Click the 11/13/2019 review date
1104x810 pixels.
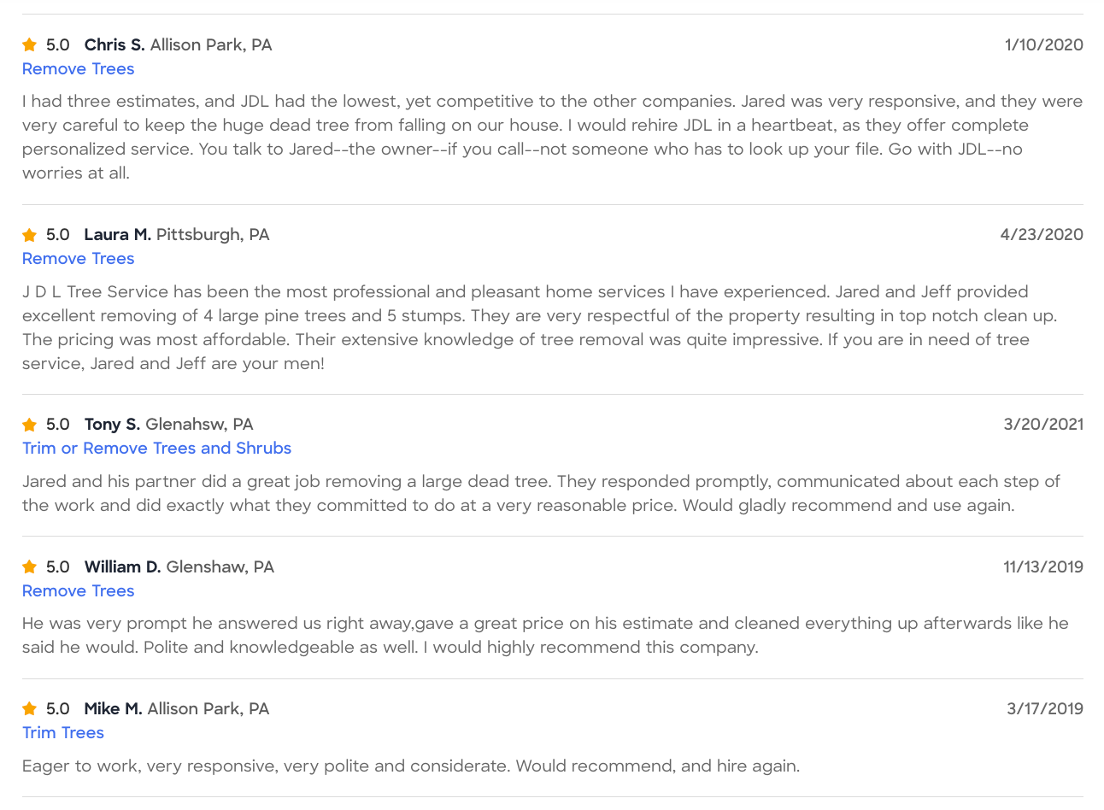[x=1043, y=566]
